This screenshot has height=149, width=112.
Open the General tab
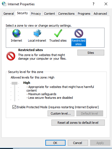point(9,14)
